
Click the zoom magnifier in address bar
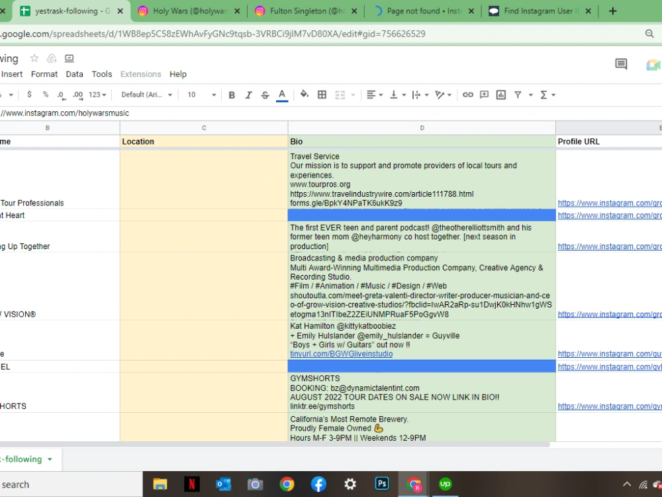(x=649, y=34)
